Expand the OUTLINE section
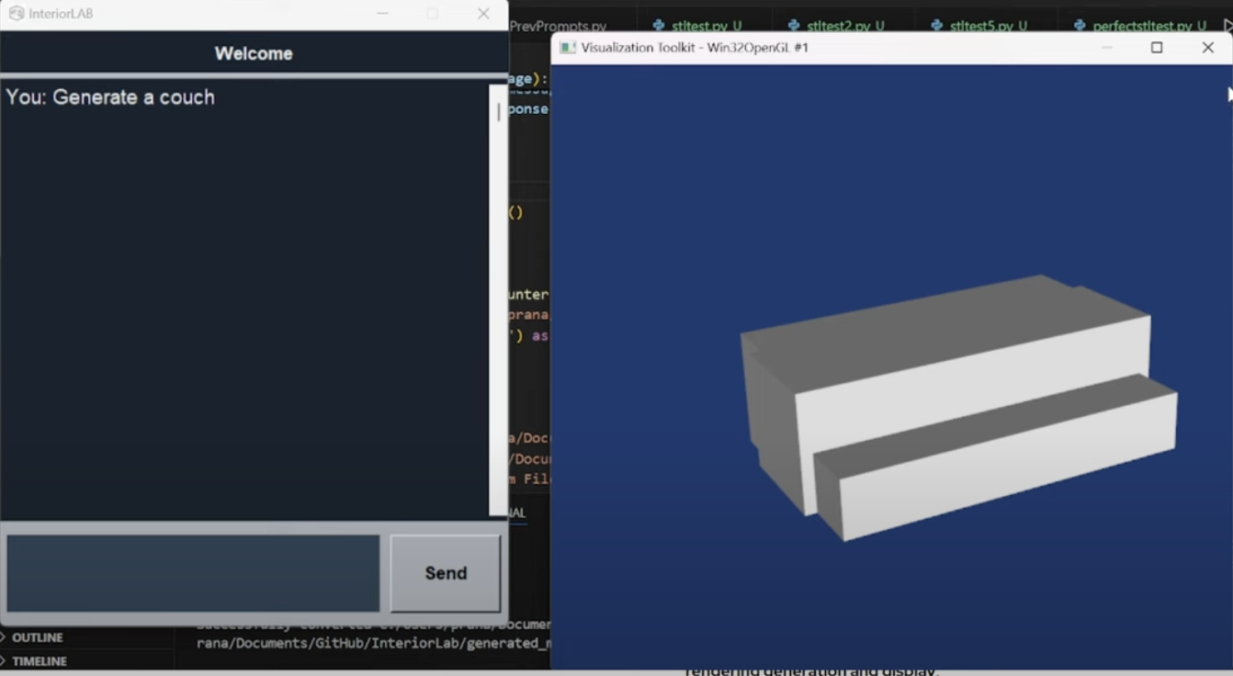The height and width of the screenshot is (676, 1233). pos(38,637)
